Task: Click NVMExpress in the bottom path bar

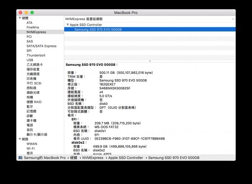Action: pyautogui.click(x=93, y=158)
